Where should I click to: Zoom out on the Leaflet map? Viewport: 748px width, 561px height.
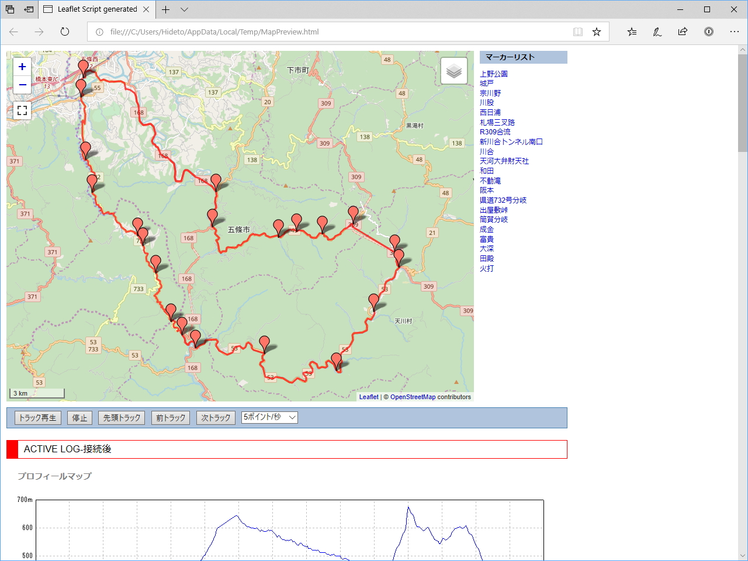[22, 85]
